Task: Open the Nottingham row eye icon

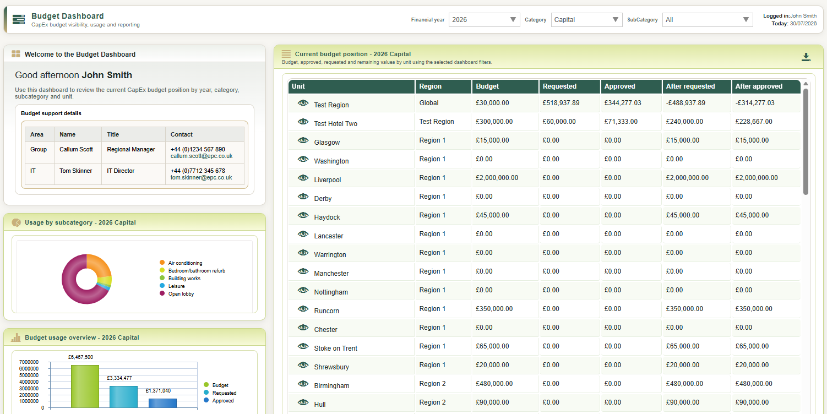Action: coord(303,290)
